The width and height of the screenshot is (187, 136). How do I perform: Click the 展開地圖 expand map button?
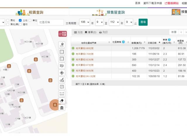coord(62,34)
